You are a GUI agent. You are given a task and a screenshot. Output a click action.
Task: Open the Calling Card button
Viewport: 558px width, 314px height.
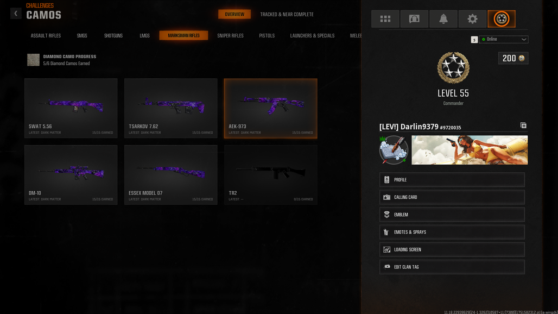click(x=452, y=197)
